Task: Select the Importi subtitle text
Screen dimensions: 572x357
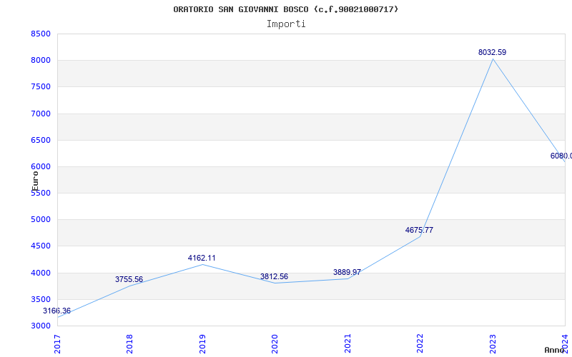Action: pos(286,24)
